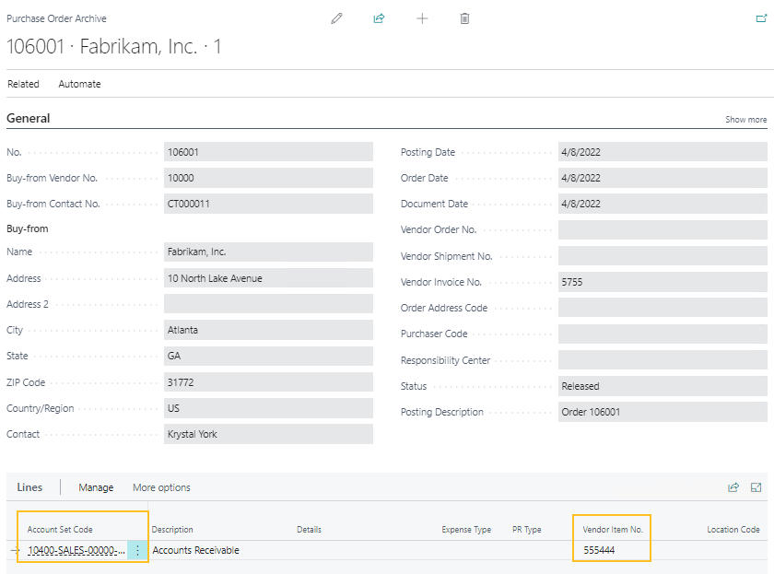This screenshot has height=574, width=774.
Task: Open the Share icon in the top toolbar
Action: click(379, 18)
